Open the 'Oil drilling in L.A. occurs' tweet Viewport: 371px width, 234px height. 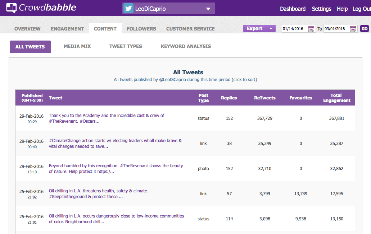click(117, 219)
